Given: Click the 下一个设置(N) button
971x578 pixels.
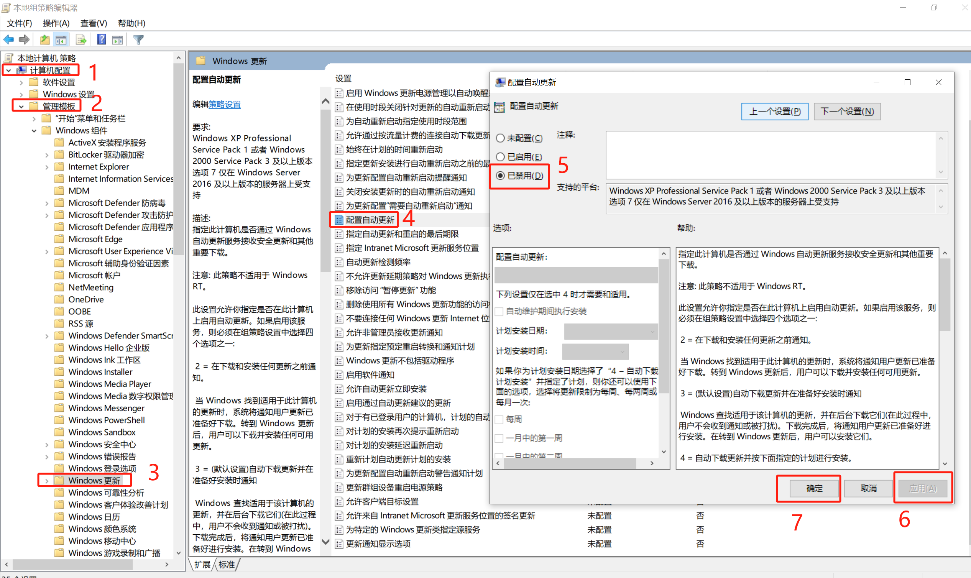Looking at the screenshot, I should [x=847, y=112].
